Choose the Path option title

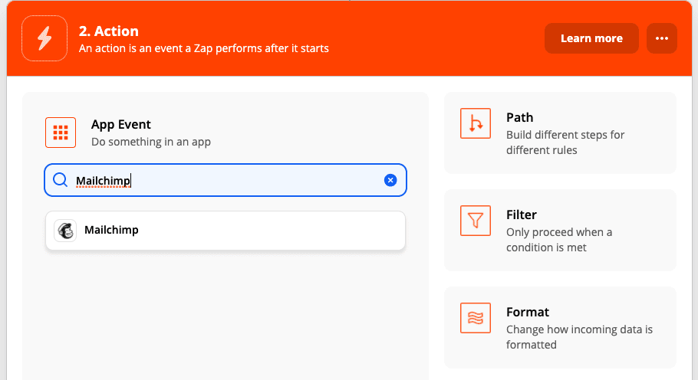(x=519, y=117)
